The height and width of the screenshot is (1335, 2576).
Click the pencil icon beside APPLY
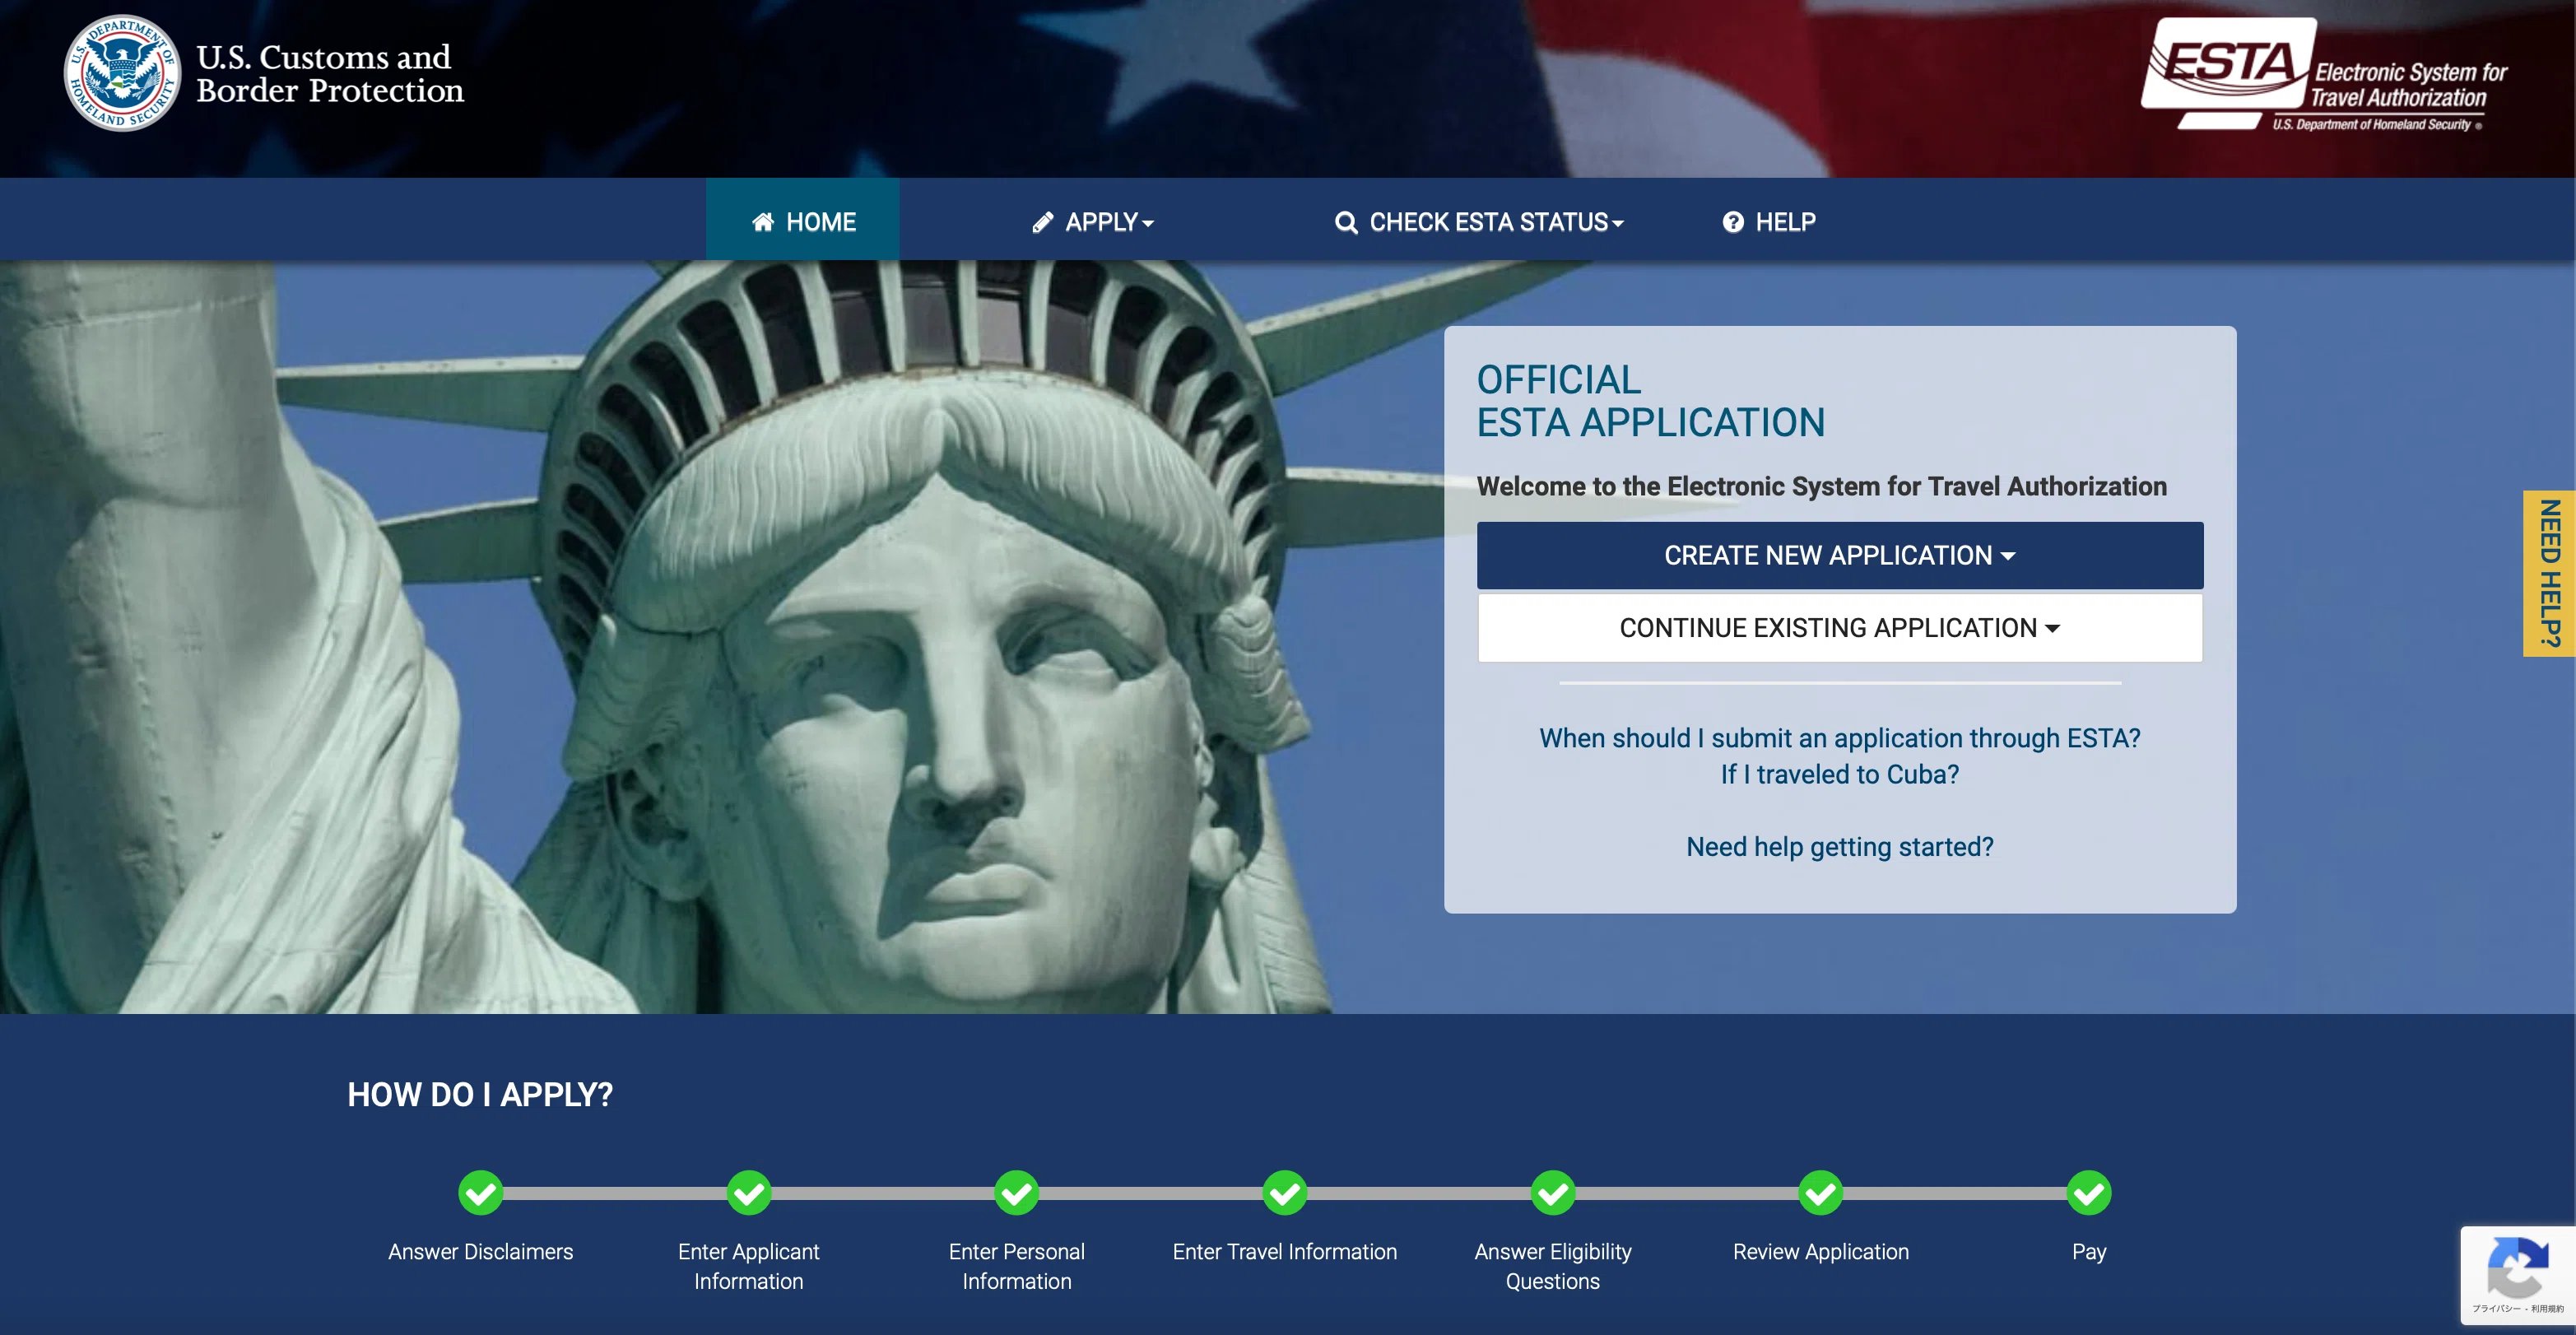coord(1043,222)
